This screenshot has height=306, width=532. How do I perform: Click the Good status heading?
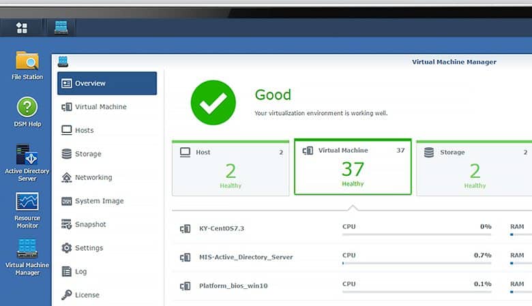273,95
